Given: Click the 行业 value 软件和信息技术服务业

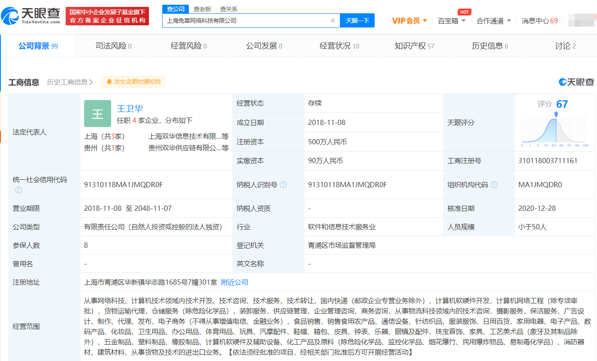Looking at the screenshot, I should pyautogui.click(x=342, y=227).
